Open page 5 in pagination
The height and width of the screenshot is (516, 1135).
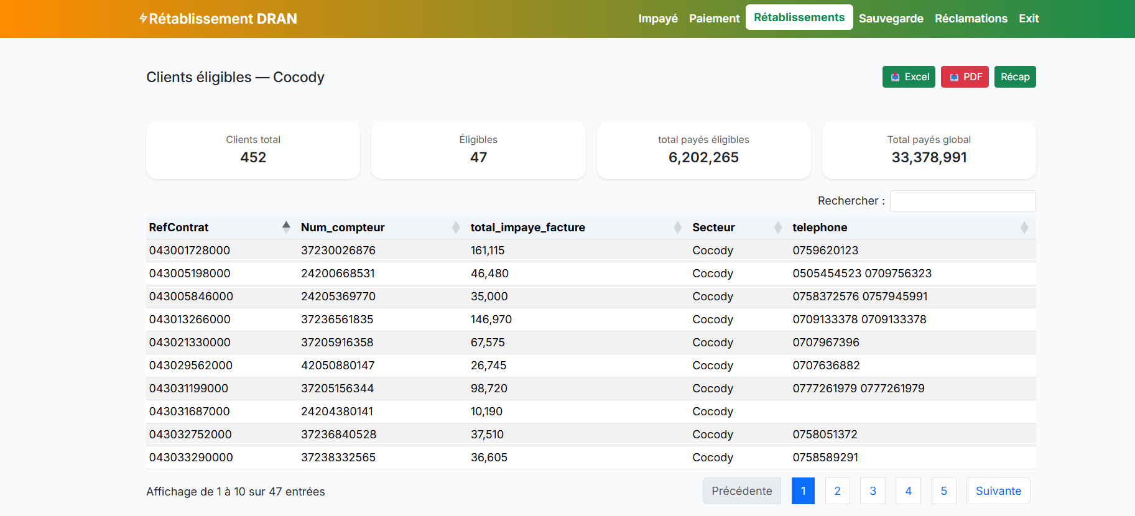pos(943,491)
